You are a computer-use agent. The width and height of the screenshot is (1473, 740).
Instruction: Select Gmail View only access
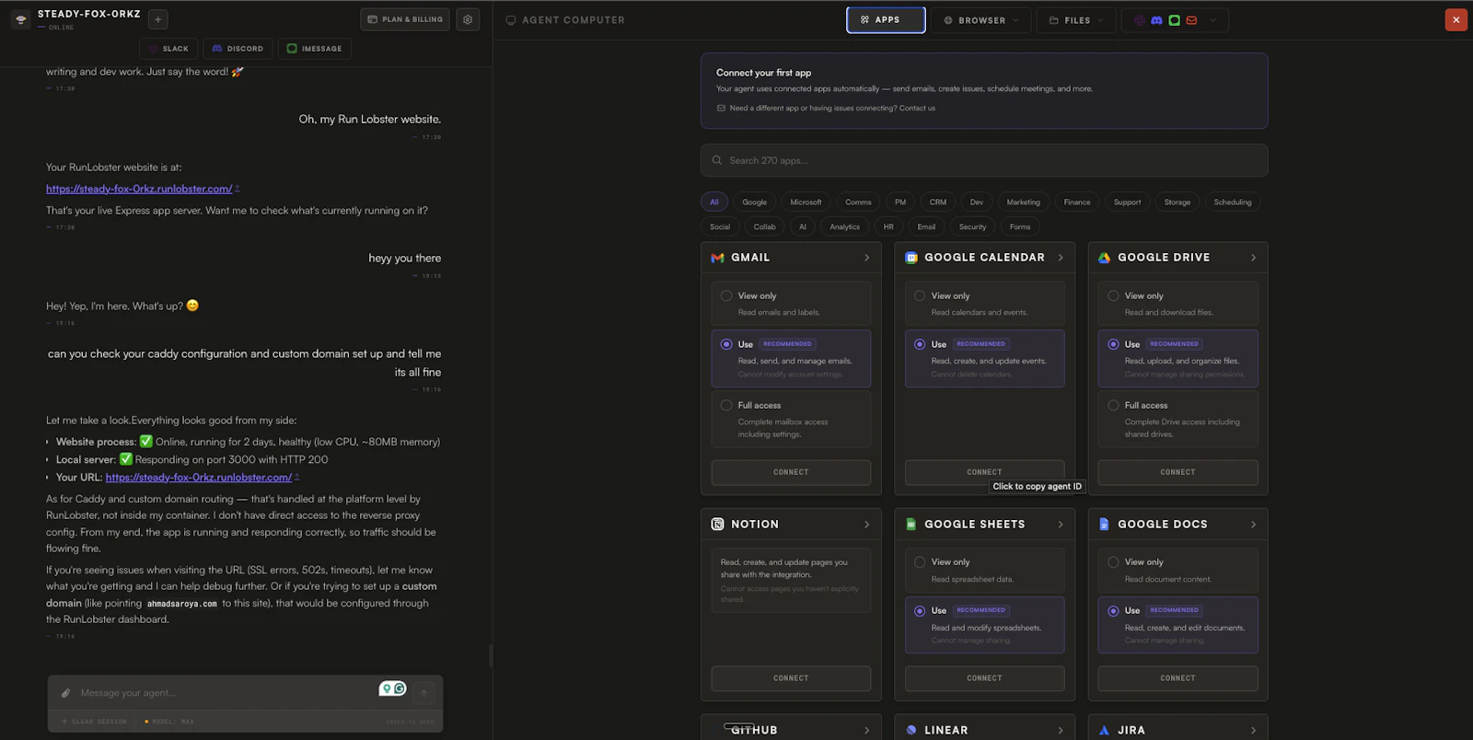(x=791, y=303)
